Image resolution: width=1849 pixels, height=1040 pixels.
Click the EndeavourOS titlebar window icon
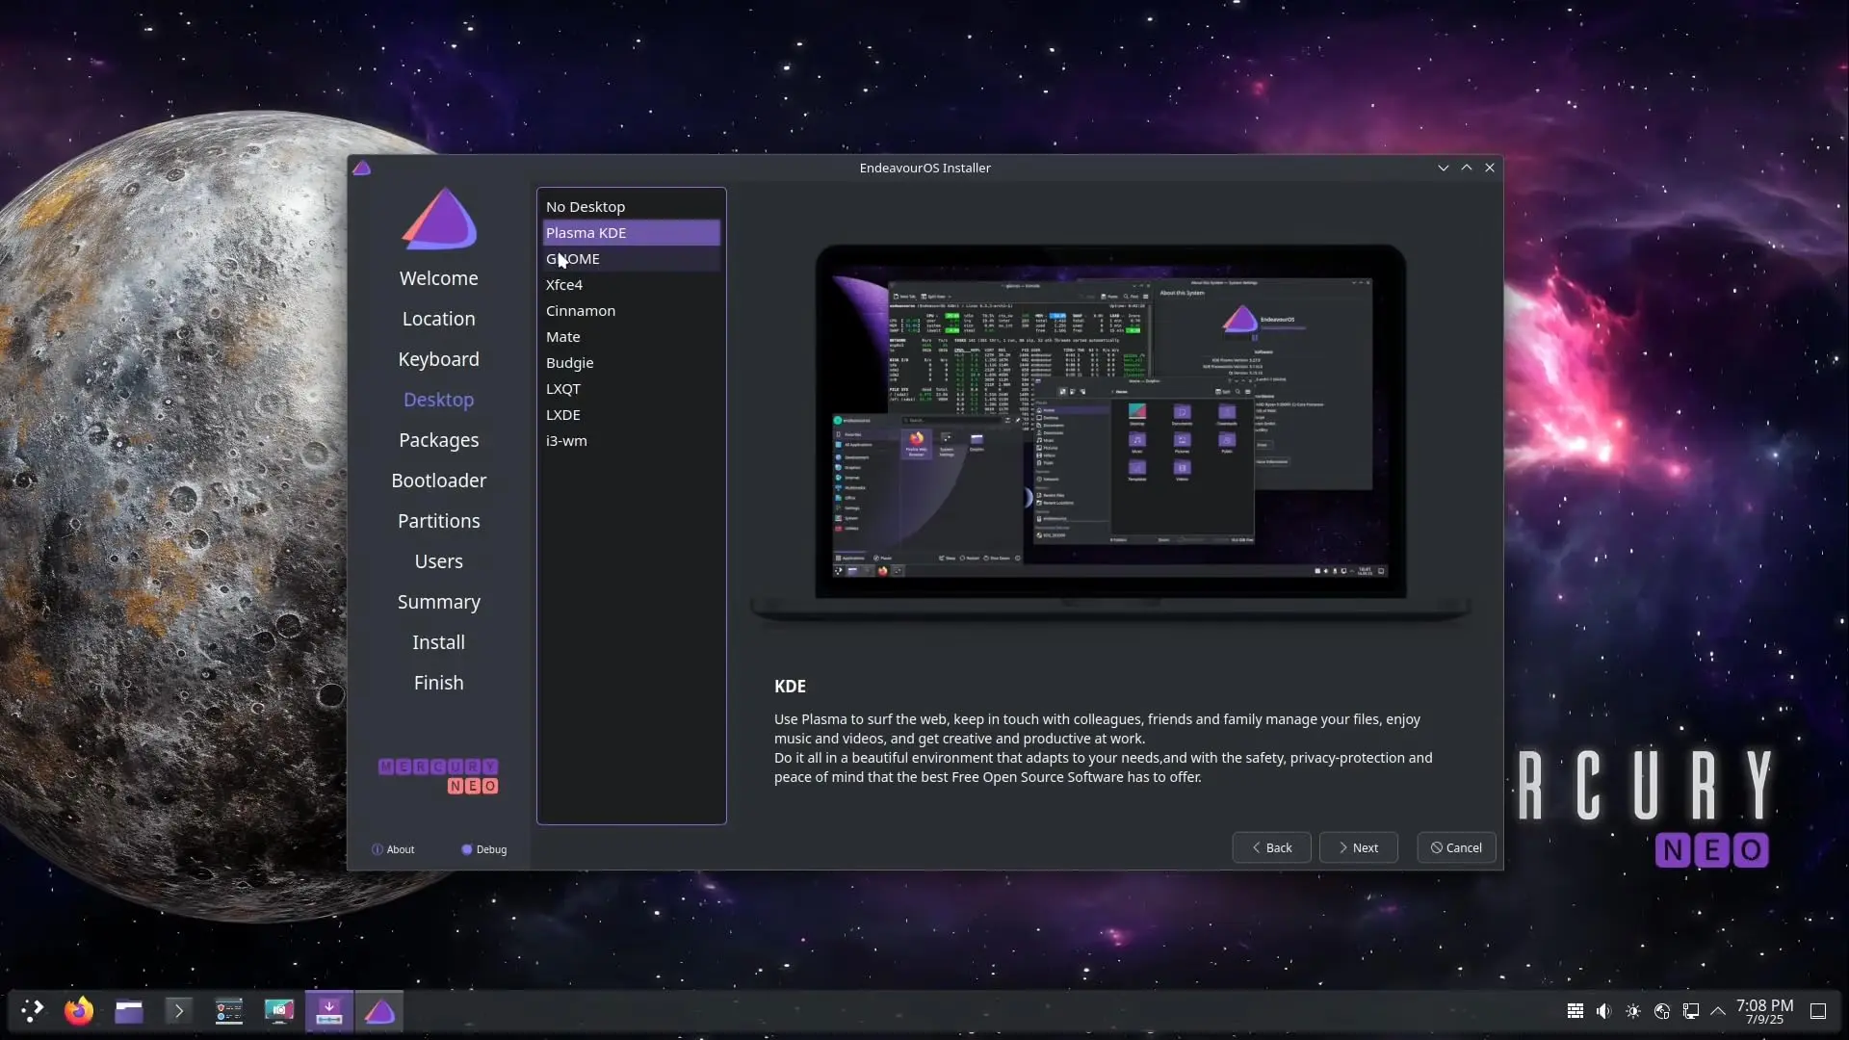click(362, 168)
